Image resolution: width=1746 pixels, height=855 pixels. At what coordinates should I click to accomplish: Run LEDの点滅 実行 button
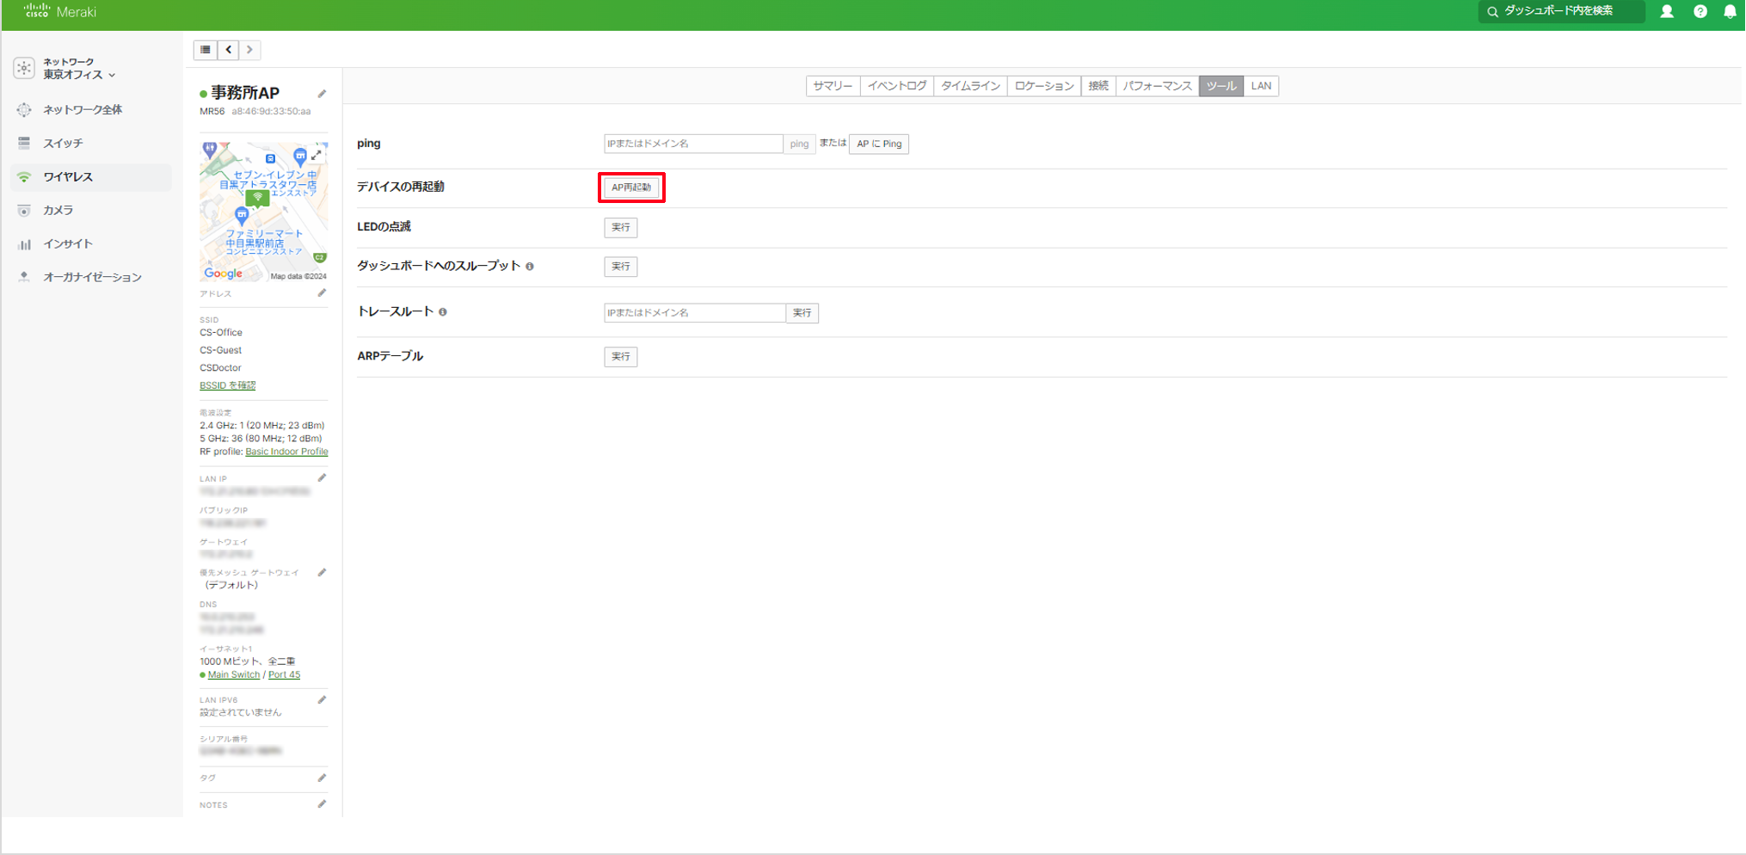pos(620,227)
